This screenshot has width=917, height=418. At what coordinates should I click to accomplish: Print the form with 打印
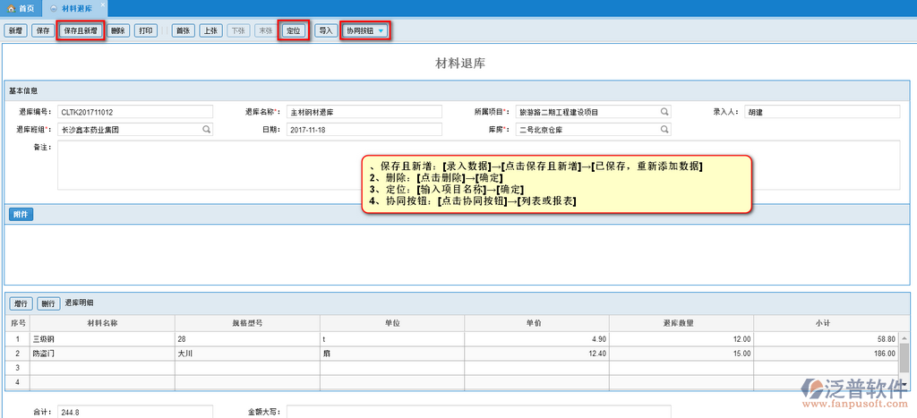tap(146, 30)
